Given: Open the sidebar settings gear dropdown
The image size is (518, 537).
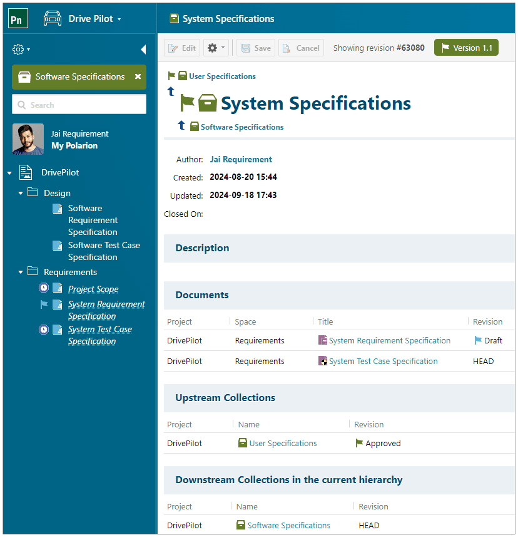Looking at the screenshot, I should click(21, 50).
